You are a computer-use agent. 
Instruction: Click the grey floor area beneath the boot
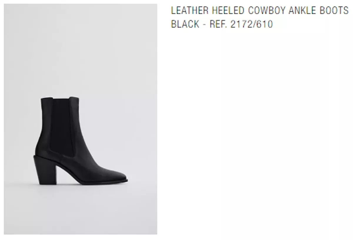point(80,210)
